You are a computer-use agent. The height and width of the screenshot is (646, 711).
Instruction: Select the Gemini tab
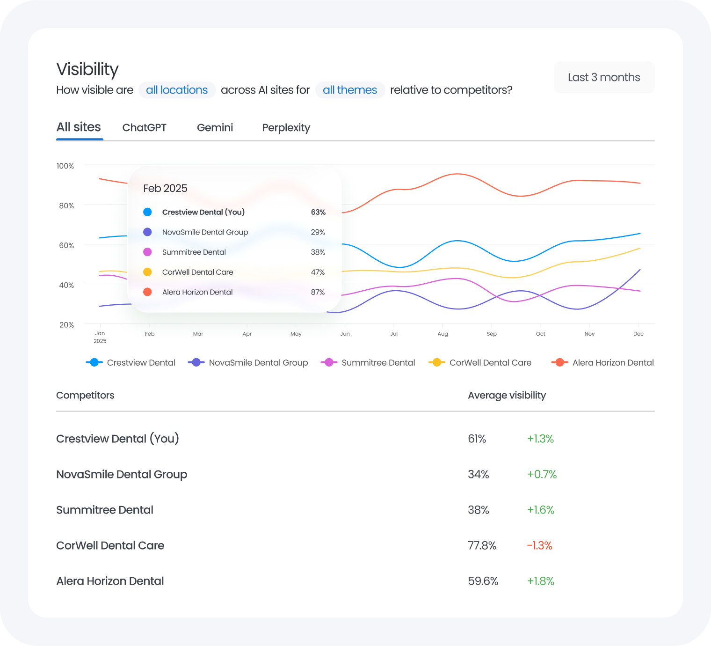coord(215,127)
